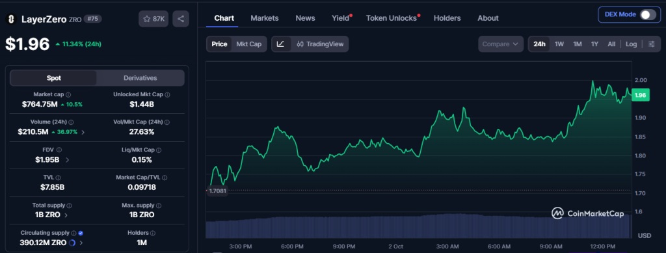Click info icon next to Volume (24h)
Viewport: 666px width, 253px height.
pos(71,122)
